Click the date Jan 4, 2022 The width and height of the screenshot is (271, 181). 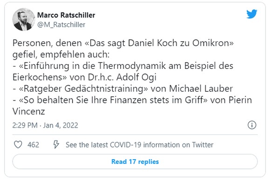coord(61,125)
